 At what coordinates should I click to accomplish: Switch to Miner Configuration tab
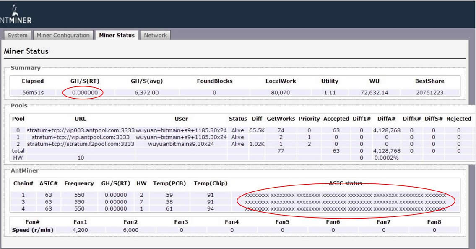(x=63, y=36)
